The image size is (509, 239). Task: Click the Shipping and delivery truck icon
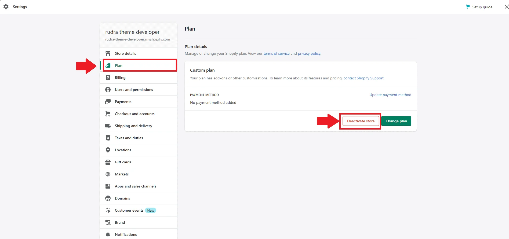[x=108, y=126]
